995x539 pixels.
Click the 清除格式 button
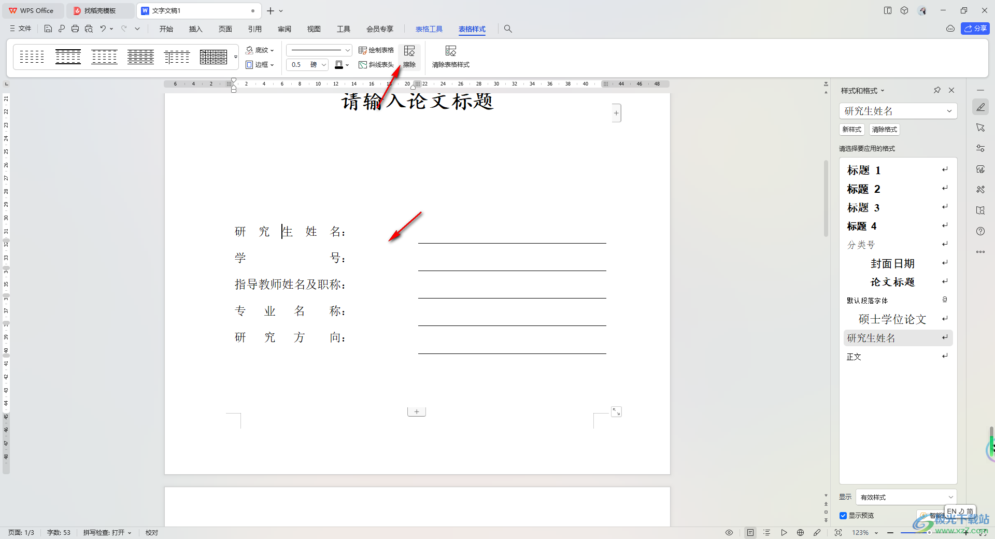pyautogui.click(x=884, y=130)
